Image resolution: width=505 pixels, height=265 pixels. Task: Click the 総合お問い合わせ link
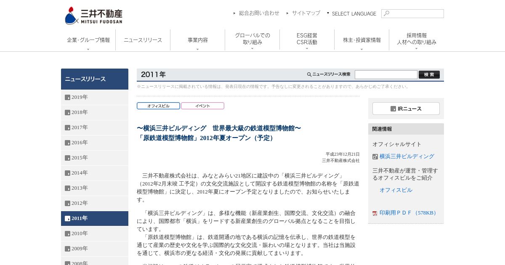point(259,13)
